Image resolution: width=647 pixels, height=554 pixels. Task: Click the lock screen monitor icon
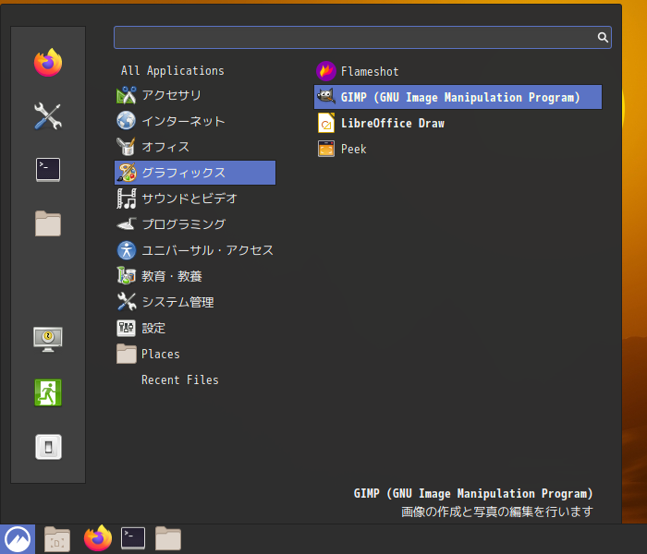pos(48,339)
